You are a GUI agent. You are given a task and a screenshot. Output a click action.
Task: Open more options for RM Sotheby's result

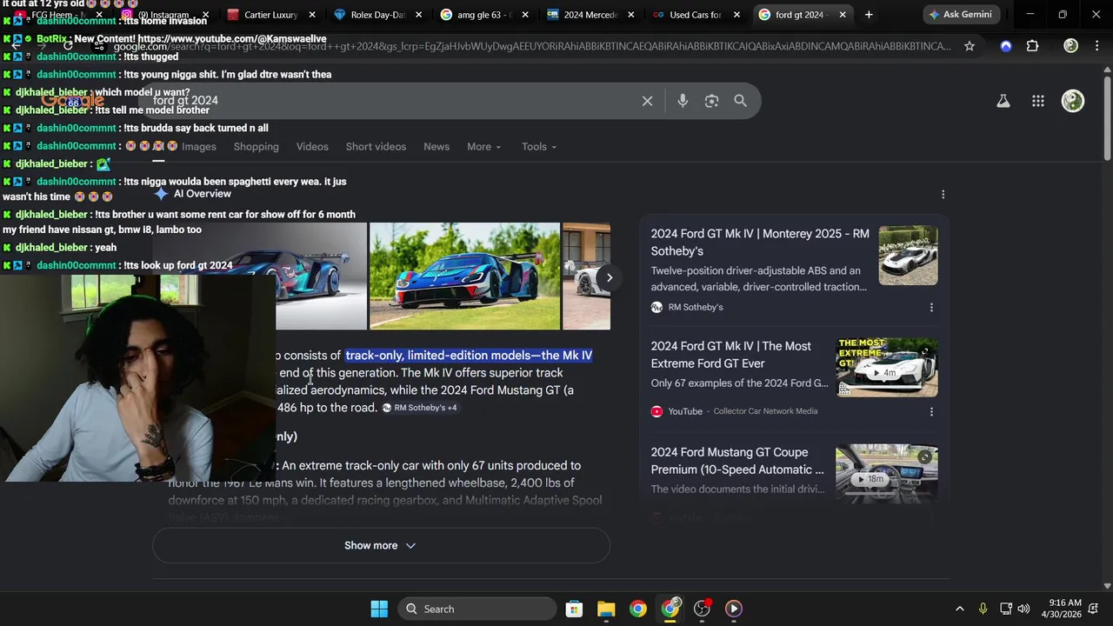click(931, 307)
